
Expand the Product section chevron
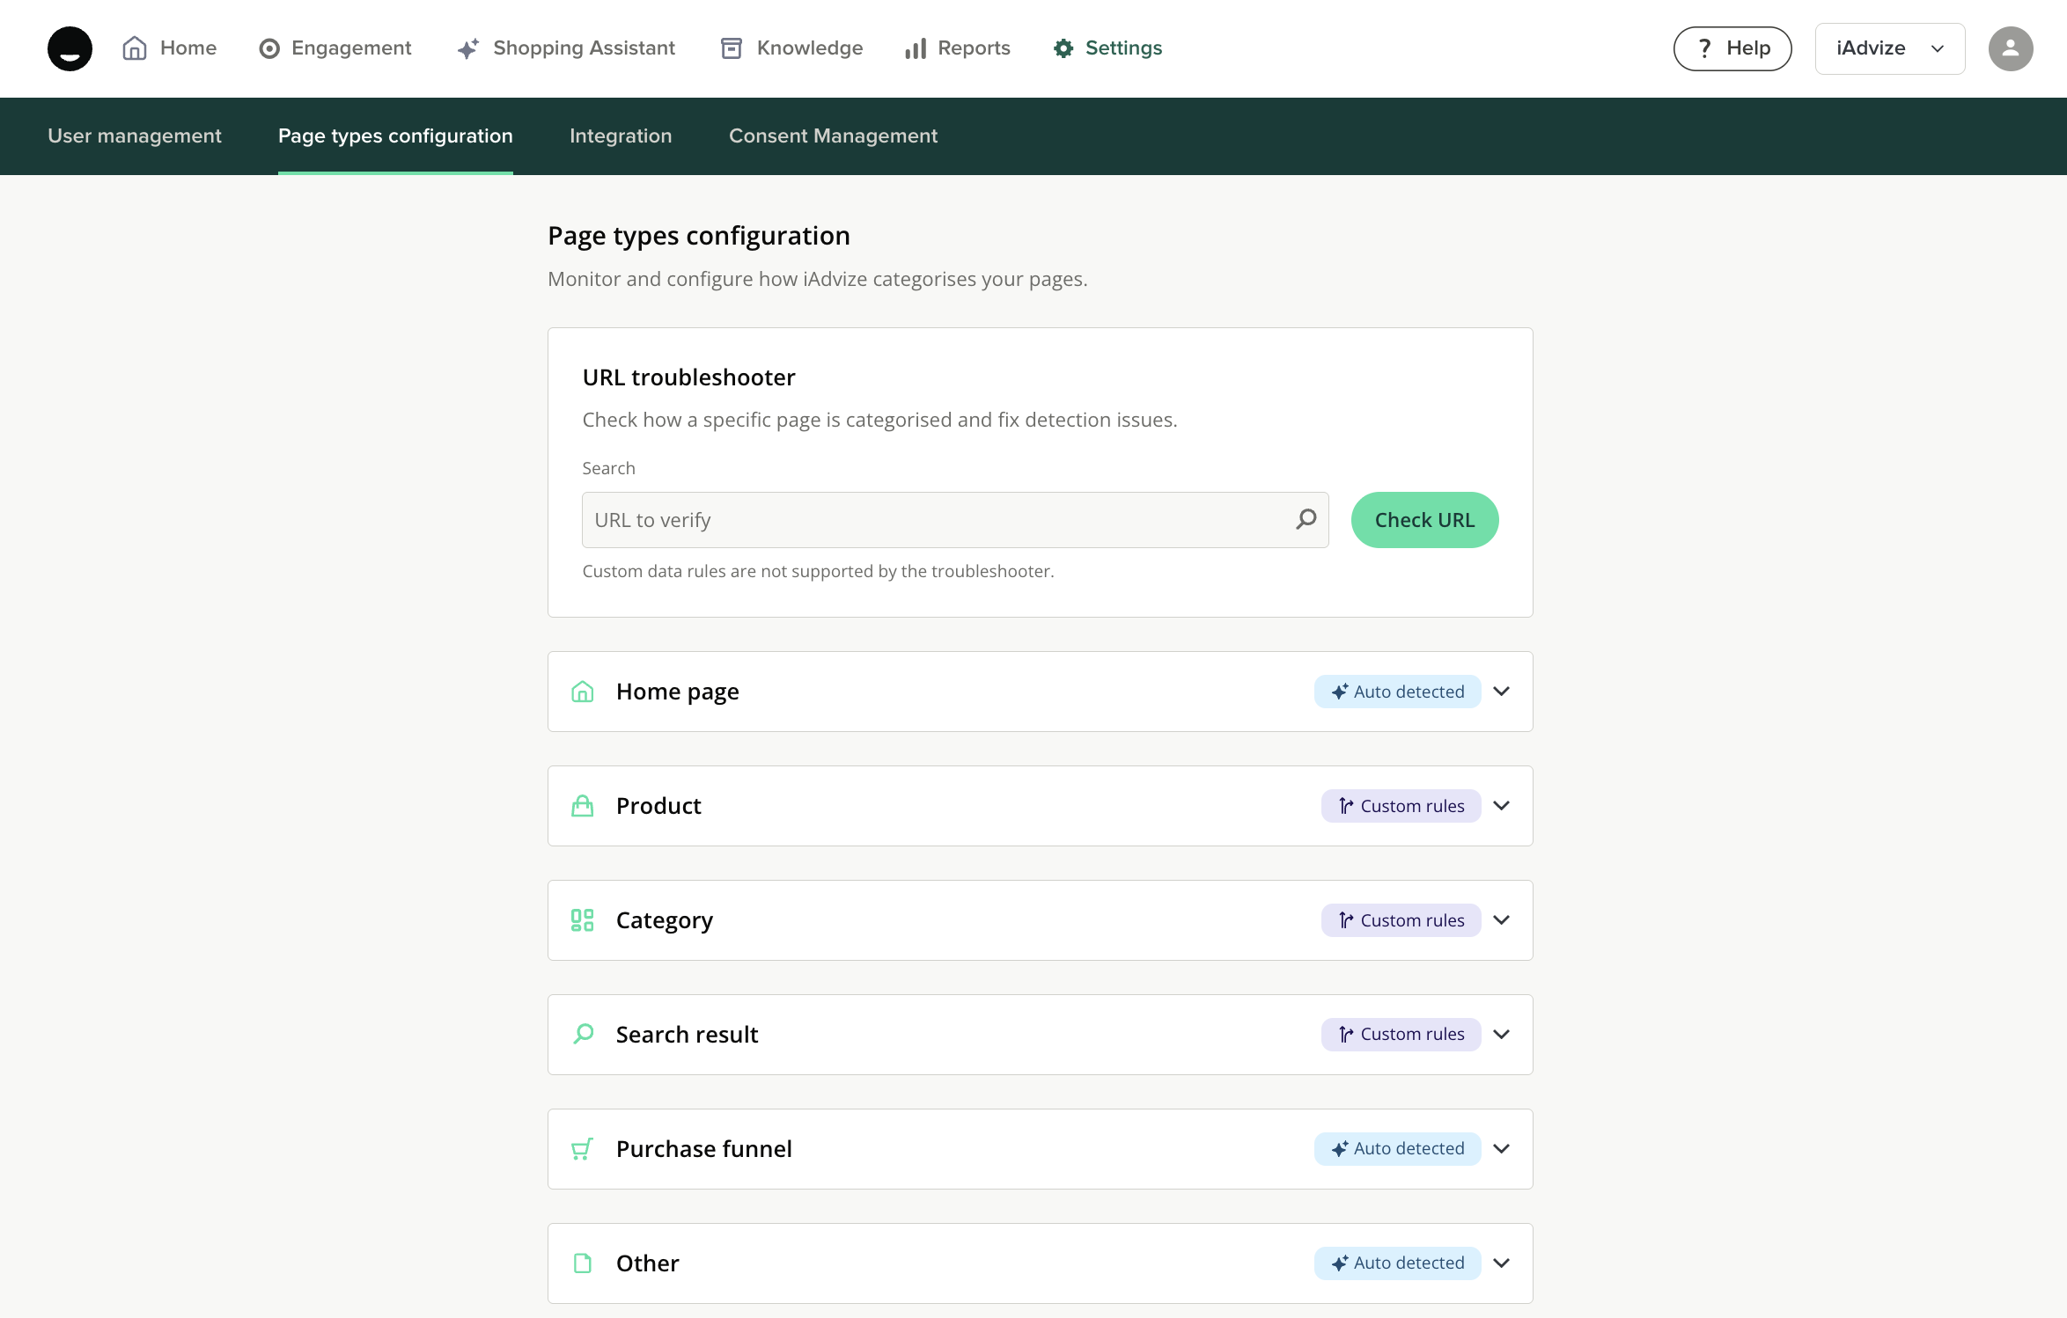point(1502,806)
